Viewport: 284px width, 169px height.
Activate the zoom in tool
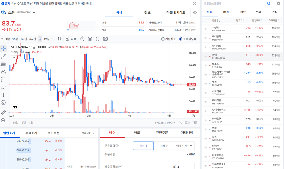3,121
